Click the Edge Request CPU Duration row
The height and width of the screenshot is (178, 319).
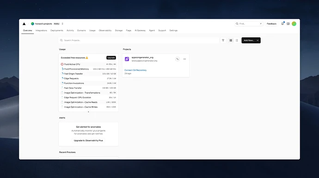[x=88, y=97]
